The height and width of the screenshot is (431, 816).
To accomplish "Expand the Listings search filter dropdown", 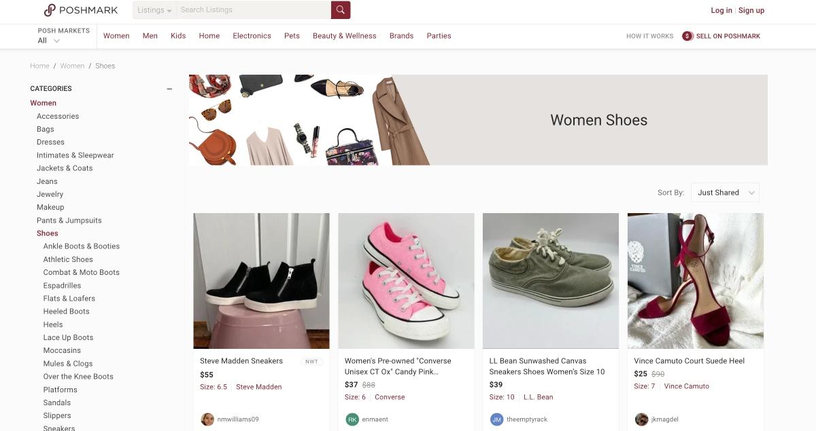I will click(154, 10).
